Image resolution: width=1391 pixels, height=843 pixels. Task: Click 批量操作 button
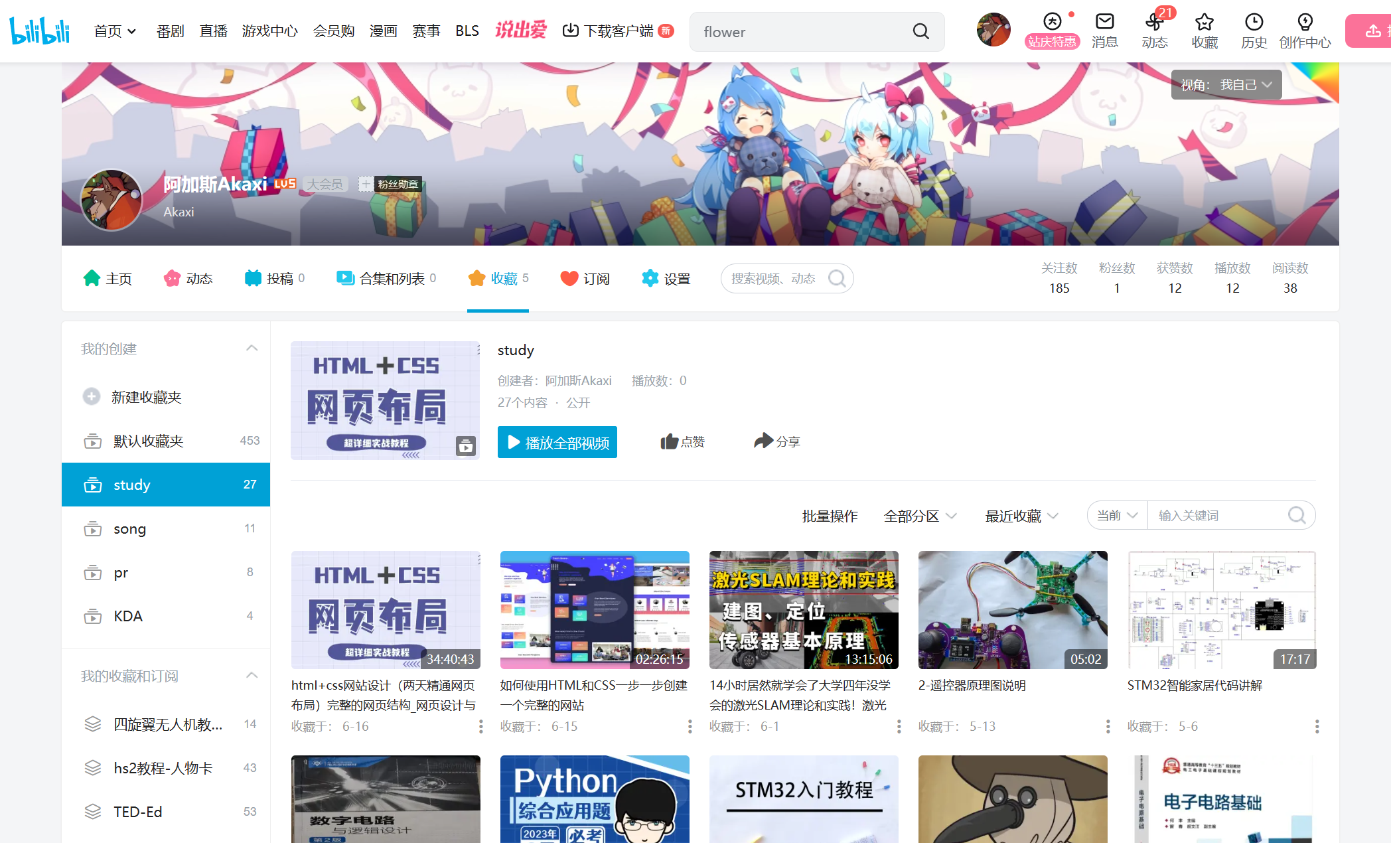[830, 516]
